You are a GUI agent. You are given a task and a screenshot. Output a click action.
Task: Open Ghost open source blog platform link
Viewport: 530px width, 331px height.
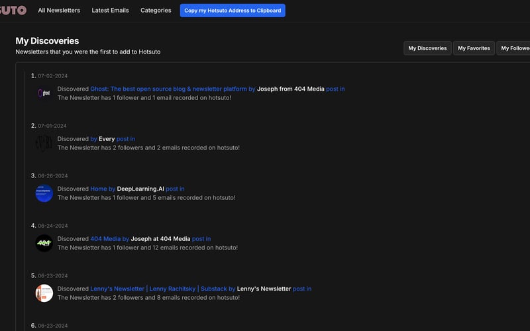[168, 89]
